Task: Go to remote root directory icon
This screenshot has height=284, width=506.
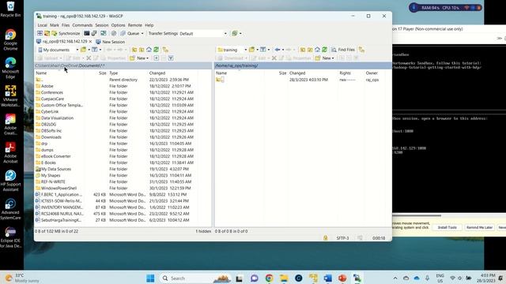Action: click(310, 50)
